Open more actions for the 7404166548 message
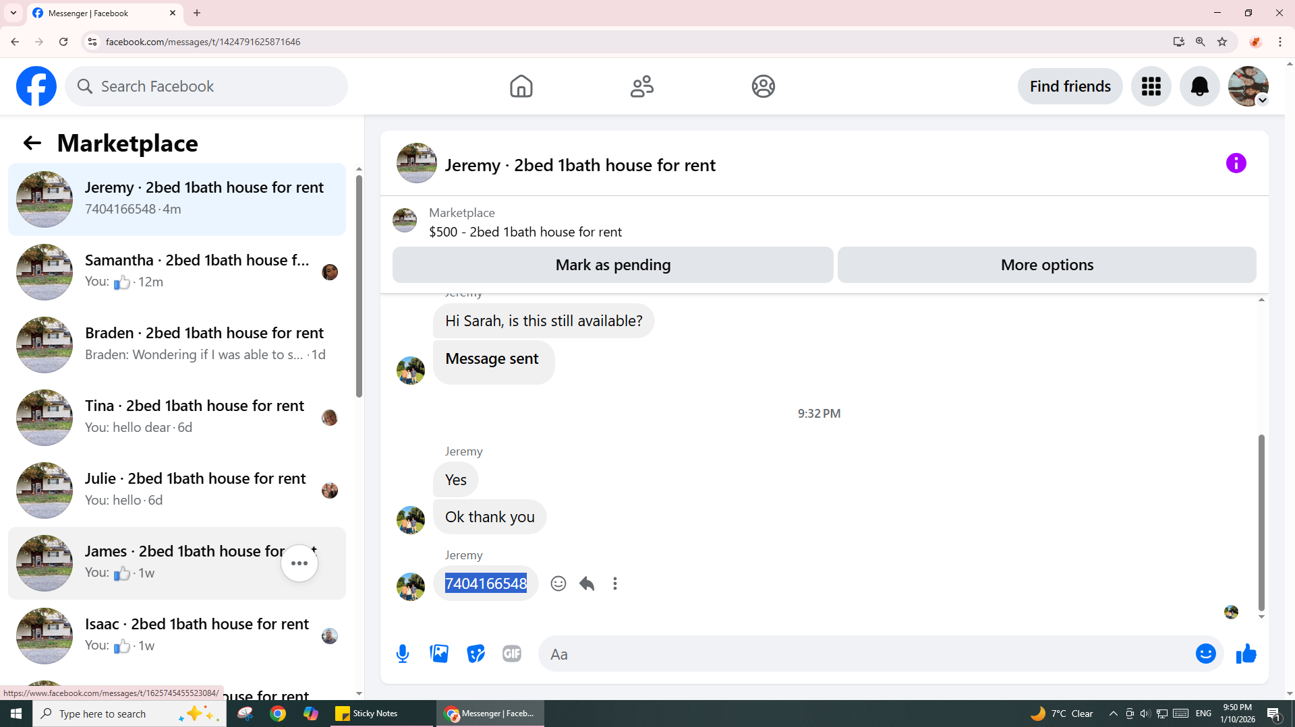Viewport: 1295px width, 727px height. (615, 583)
